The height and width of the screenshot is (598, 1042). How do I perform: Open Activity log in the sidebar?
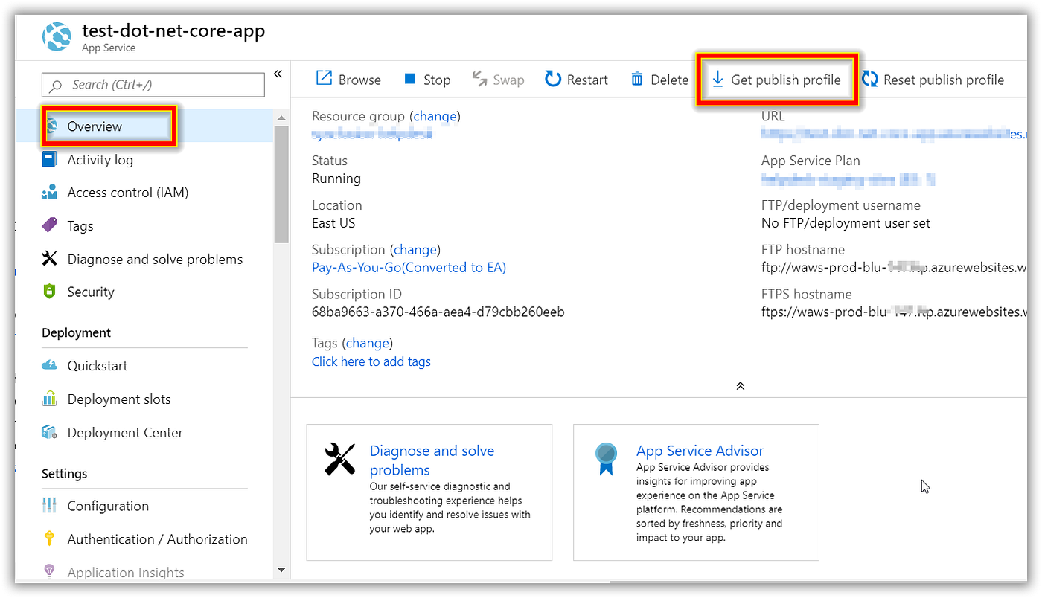coord(100,160)
